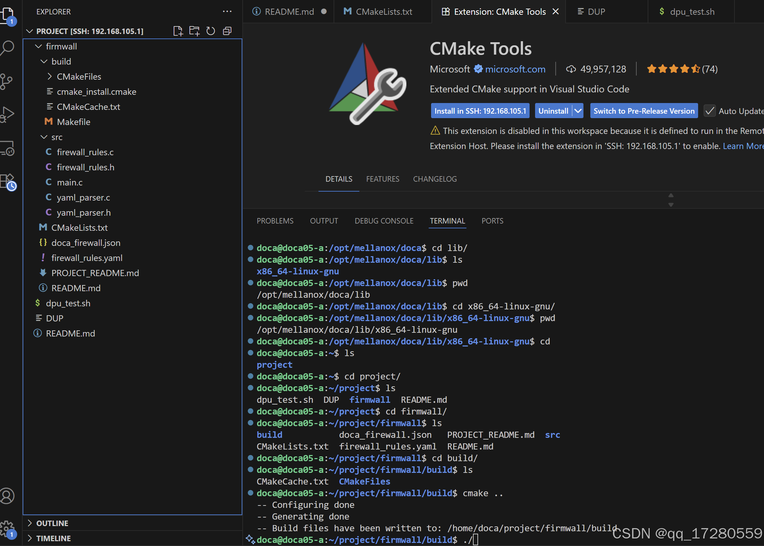Image resolution: width=764 pixels, height=546 pixels.
Task: Click Switch to Pre-Release Version button
Action: pos(644,111)
